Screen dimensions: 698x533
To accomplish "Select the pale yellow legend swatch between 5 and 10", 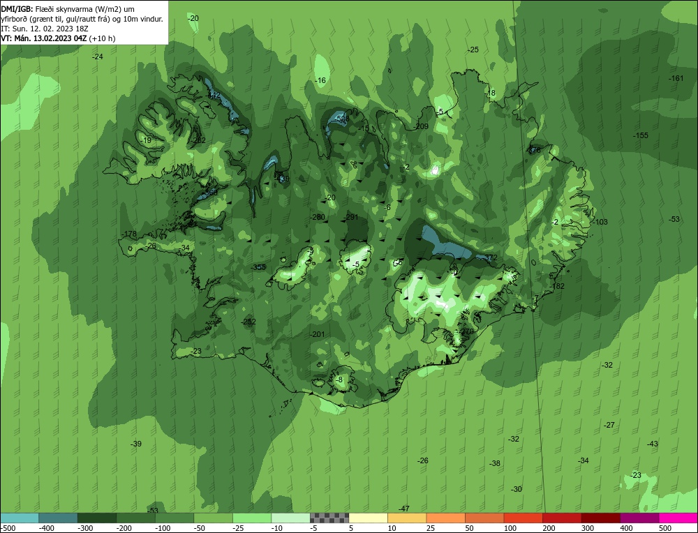I will pos(368,518).
